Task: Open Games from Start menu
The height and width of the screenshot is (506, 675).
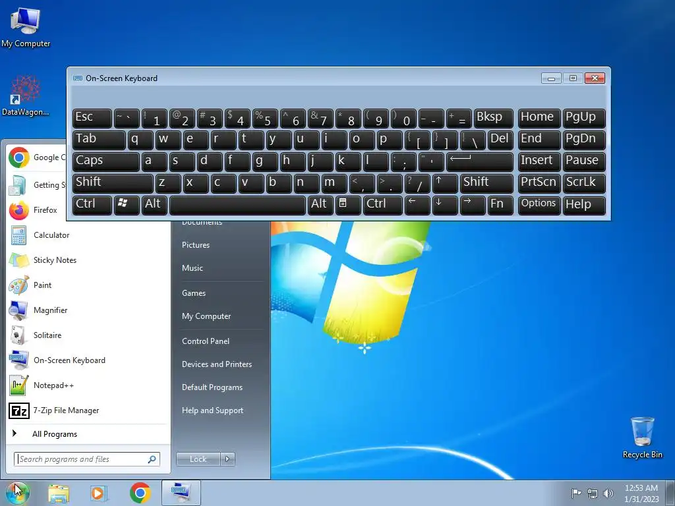Action: [194, 293]
